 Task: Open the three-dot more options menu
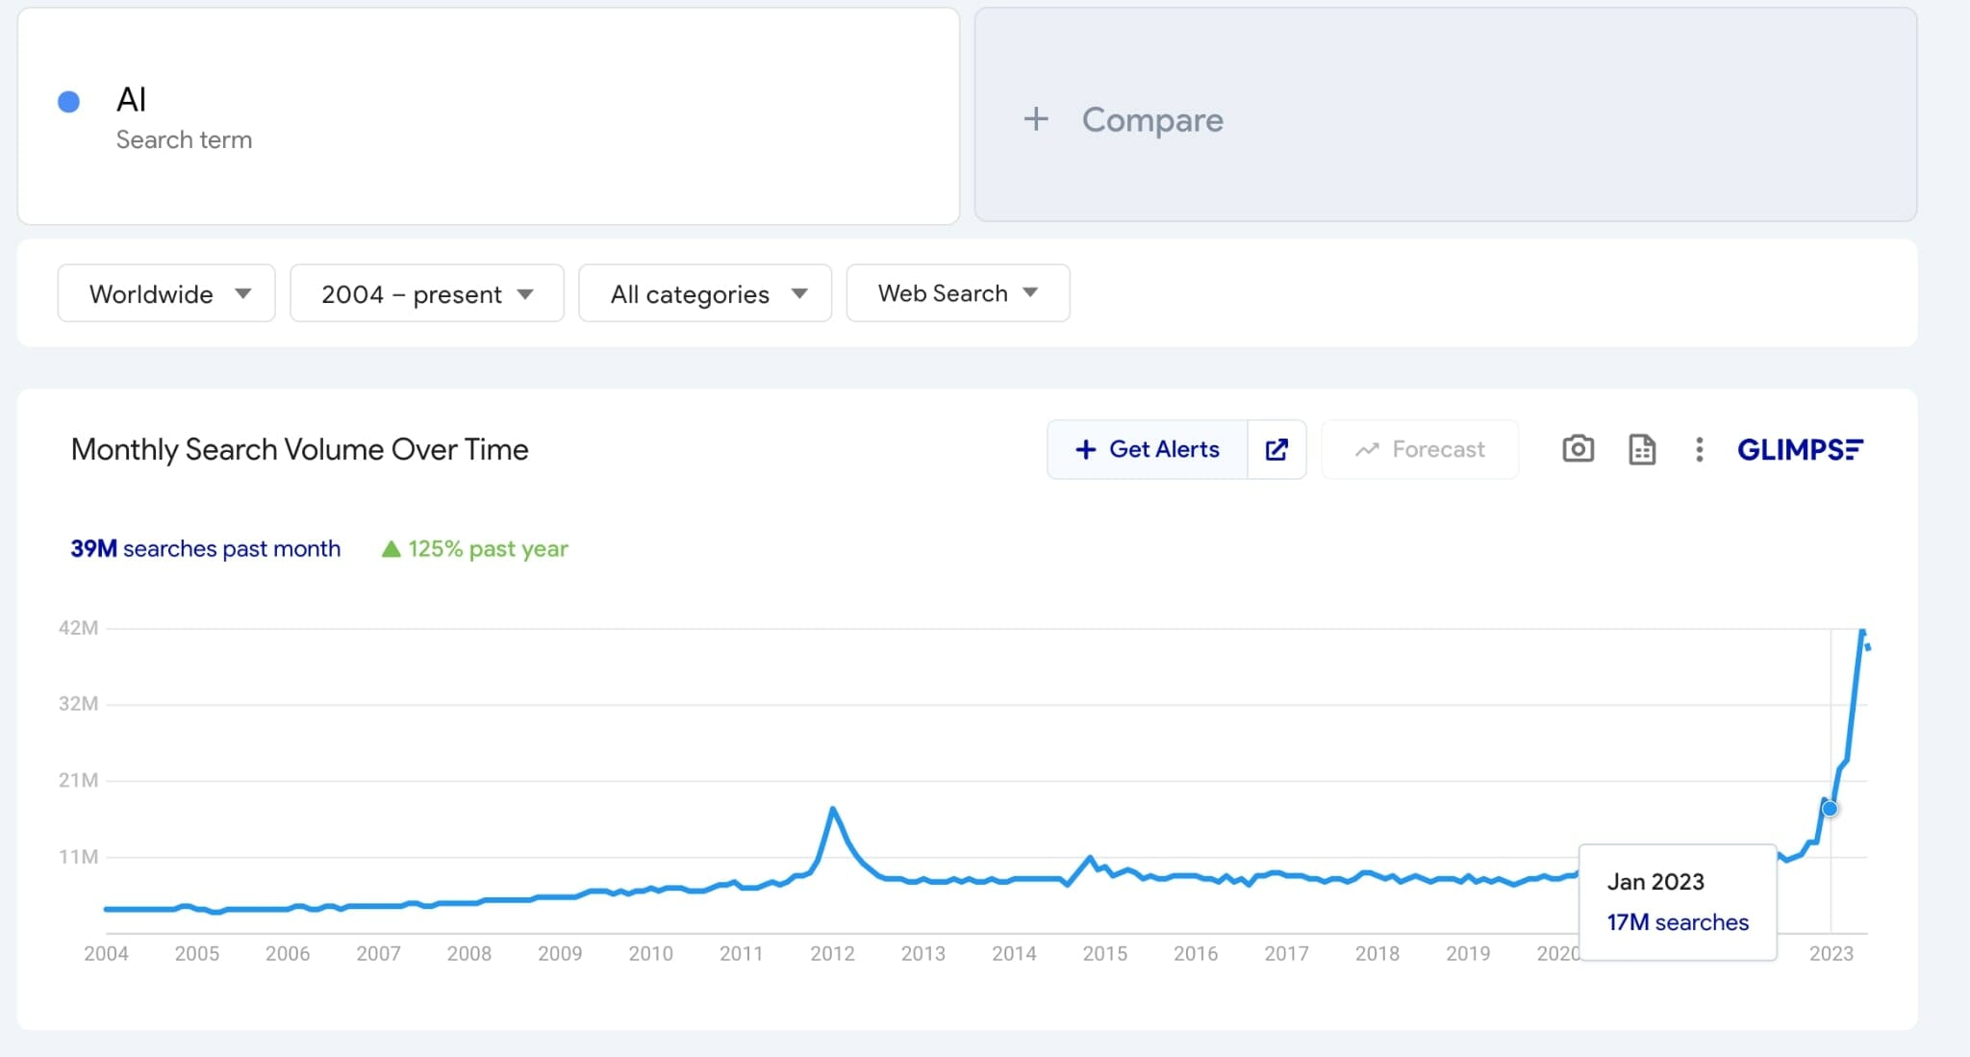point(1699,449)
